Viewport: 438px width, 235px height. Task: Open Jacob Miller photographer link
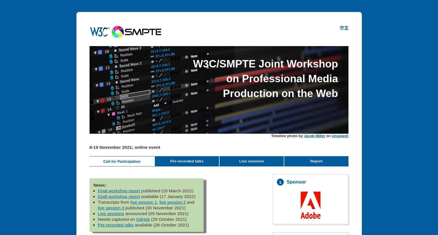point(314,136)
